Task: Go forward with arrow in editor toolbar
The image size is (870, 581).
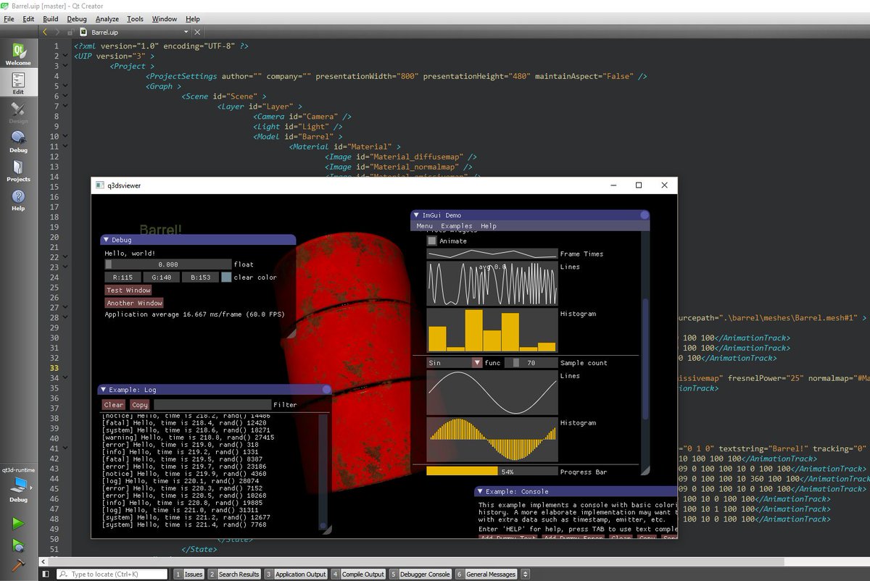Action: pyautogui.click(x=59, y=32)
